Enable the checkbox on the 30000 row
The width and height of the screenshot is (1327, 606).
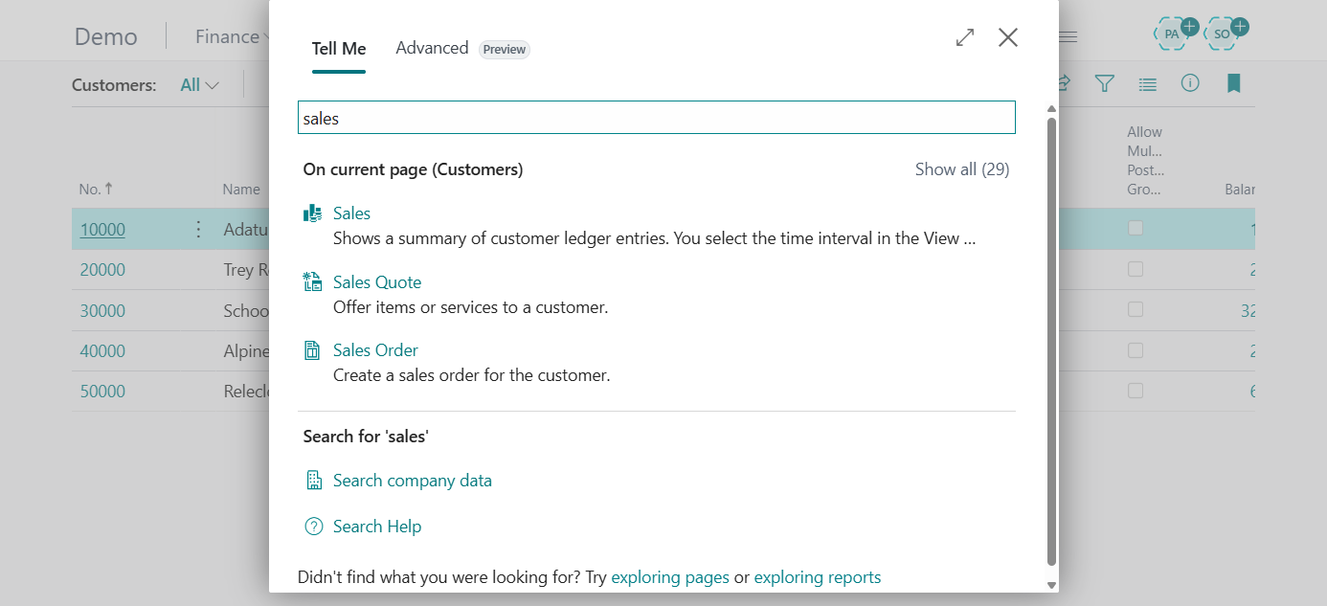1136,309
